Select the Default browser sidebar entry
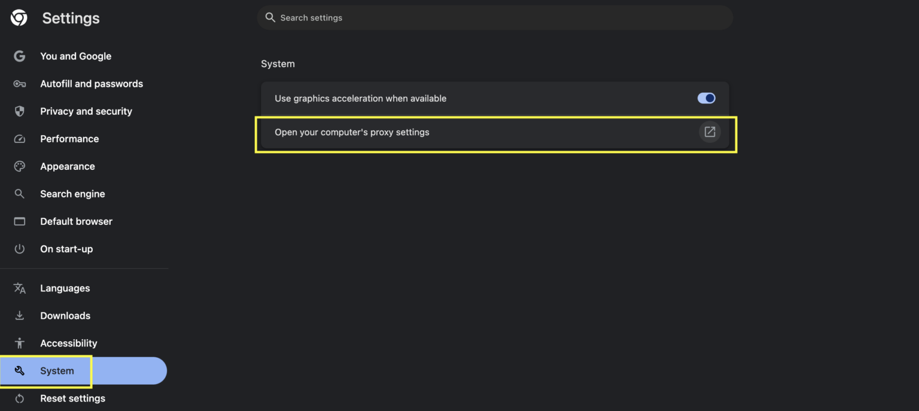 tap(76, 221)
